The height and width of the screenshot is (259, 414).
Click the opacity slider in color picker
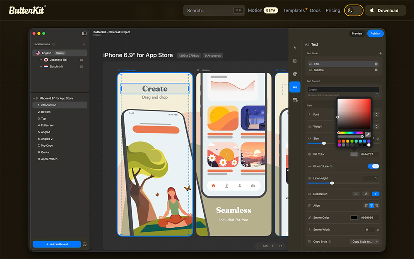coord(351,136)
